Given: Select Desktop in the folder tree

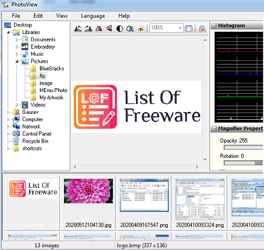Looking at the screenshot, I should [23, 25].
